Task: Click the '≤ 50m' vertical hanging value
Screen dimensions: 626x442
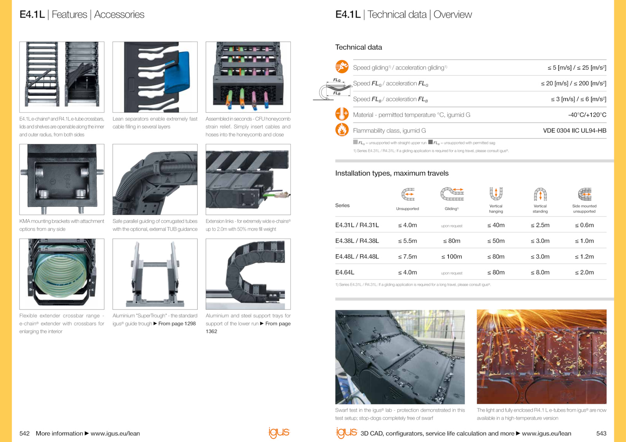Action: click(496, 241)
